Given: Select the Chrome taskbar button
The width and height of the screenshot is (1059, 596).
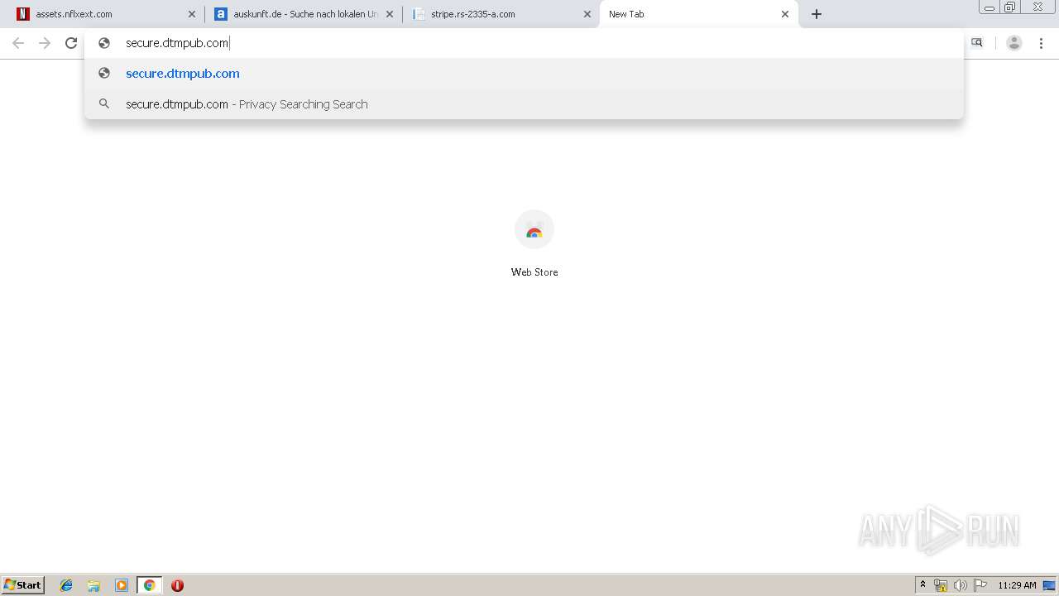Looking at the screenshot, I should pyautogui.click(x=149, y=585).
